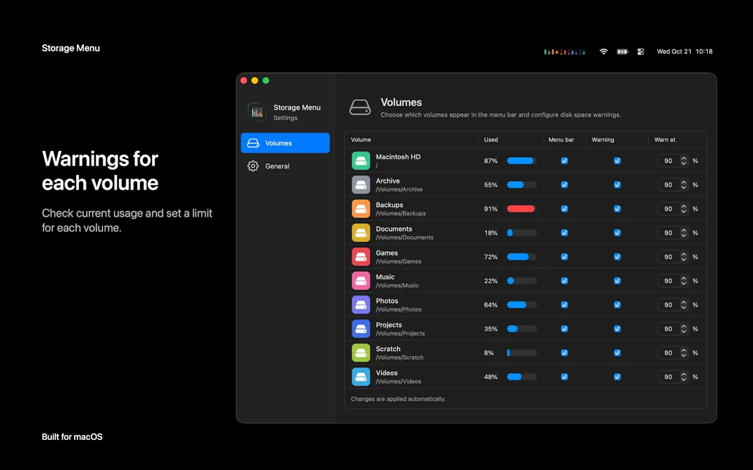Click the Projects blue drive icon

point(361,329)
